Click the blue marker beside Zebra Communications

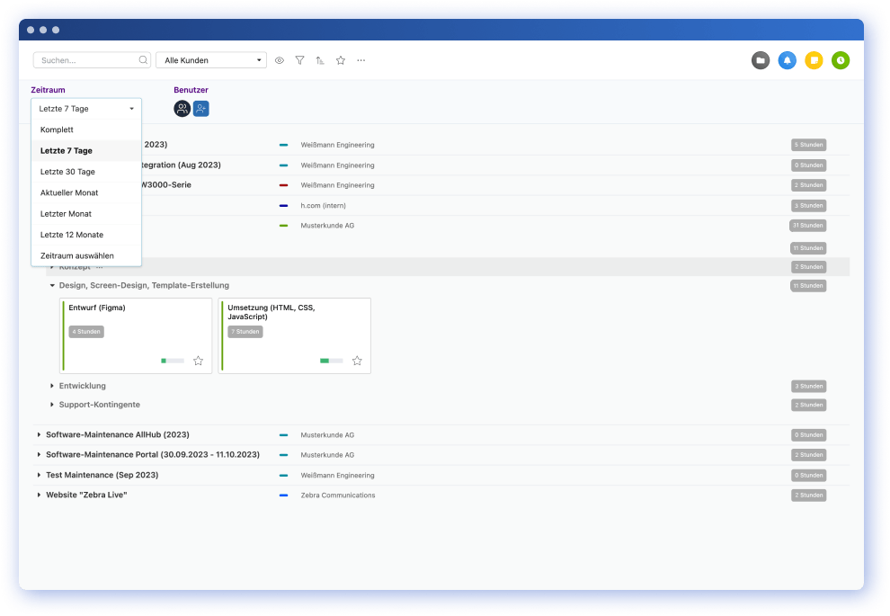pyautogui.click(x=284, y=495)
